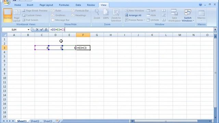Select row 10 header
The image size is (219, 123).
(x=4, y=78)
